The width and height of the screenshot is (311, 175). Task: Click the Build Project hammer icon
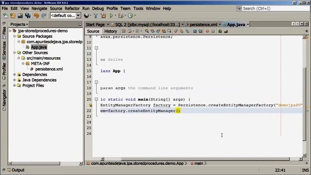(x=96, y=16)
